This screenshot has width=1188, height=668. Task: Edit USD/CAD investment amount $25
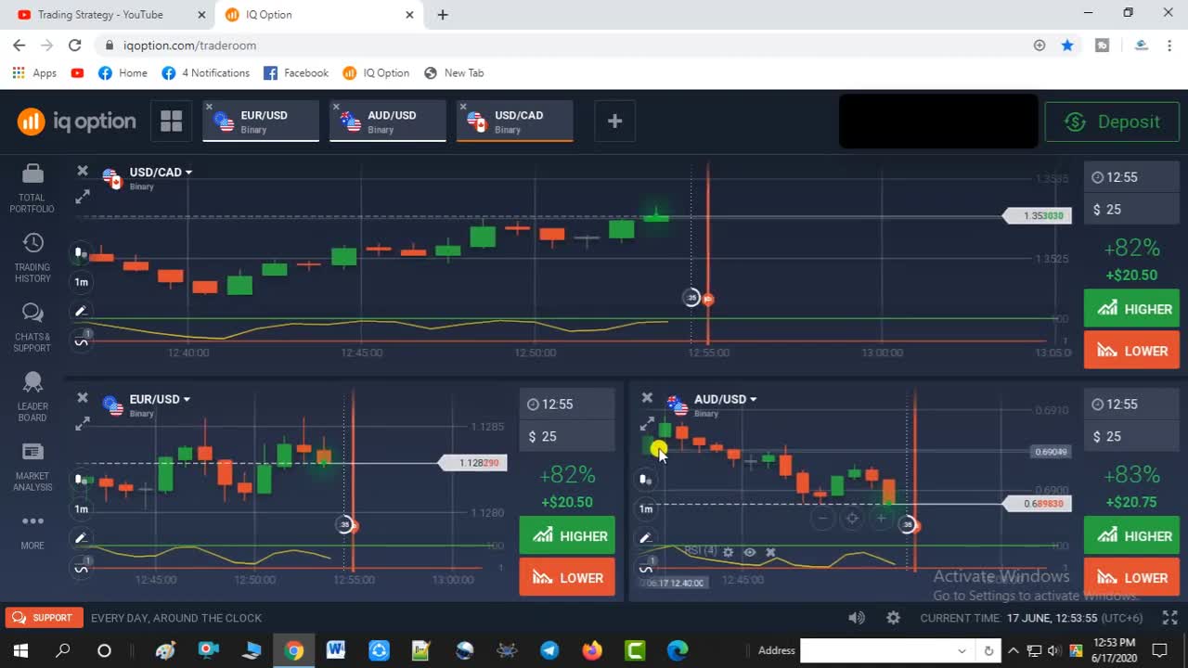pos(1131,210)
